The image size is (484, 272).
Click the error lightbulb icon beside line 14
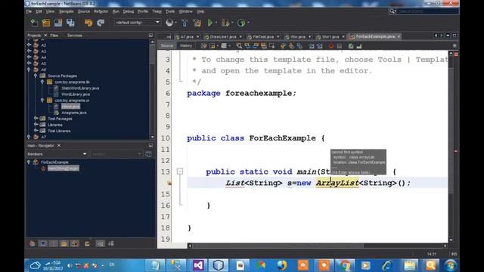coord(169,183)
